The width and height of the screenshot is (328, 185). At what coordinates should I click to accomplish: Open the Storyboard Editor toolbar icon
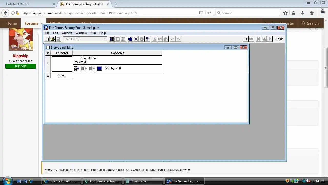click(x=112, y=39)
